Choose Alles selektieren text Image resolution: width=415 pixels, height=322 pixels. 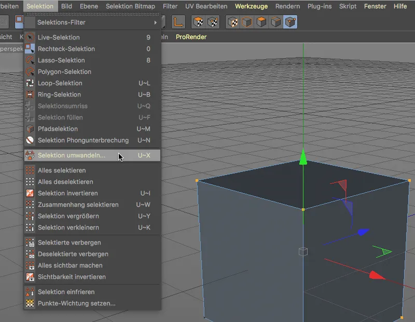pos(62,170)
